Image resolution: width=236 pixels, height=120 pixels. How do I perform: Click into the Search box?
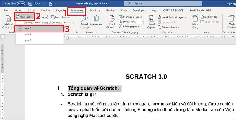[163, 4]
